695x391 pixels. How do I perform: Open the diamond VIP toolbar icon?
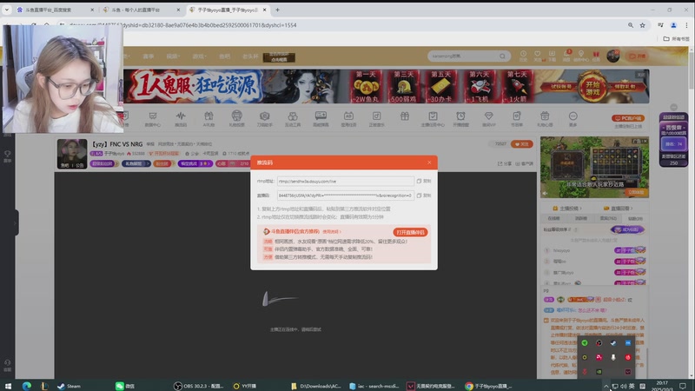488,119
